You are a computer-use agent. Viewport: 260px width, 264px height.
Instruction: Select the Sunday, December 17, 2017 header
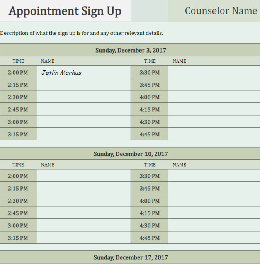pyautogui.click(x=131, y=257)
